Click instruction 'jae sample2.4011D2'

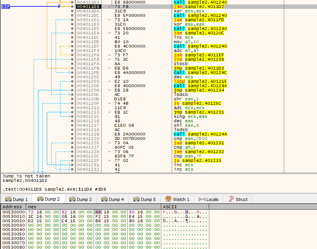point(199,7)
